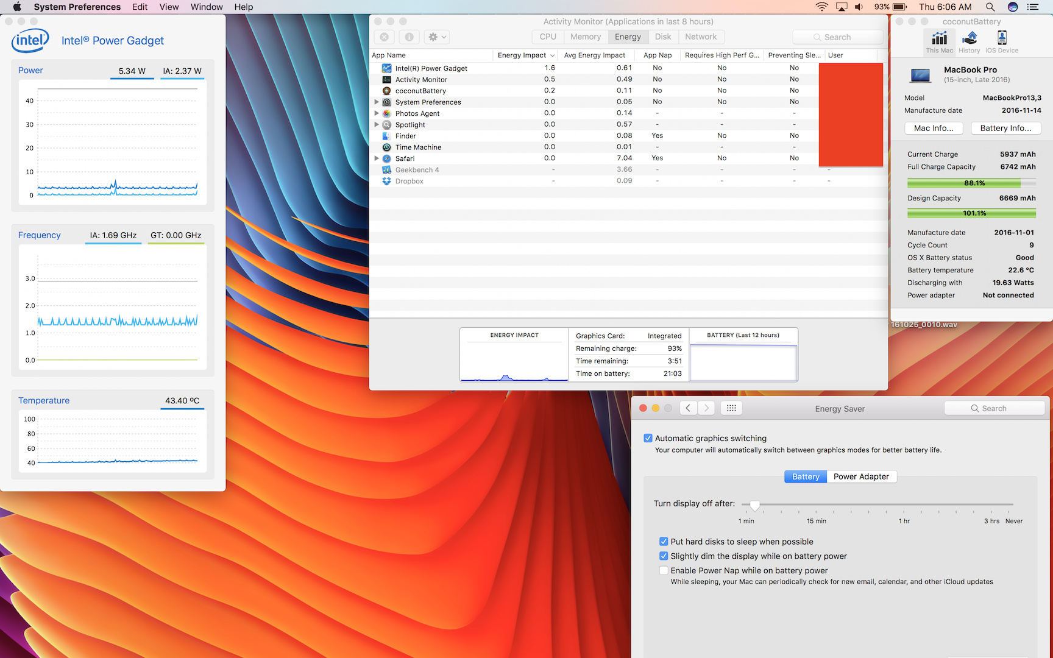Image resolution: width=1053 pixels, height=658 pixels.
Task: Click the Energy Impact graph panel
Action: pyautogui.click(x=514, y=355)
